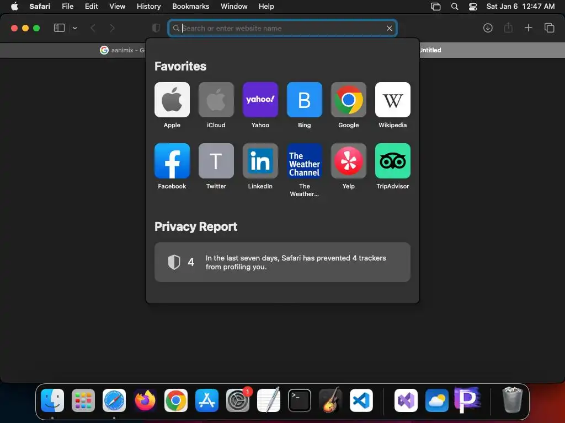Click the search or enter website name field
This screenshot has width=565, height=423.
pos(282,28)
